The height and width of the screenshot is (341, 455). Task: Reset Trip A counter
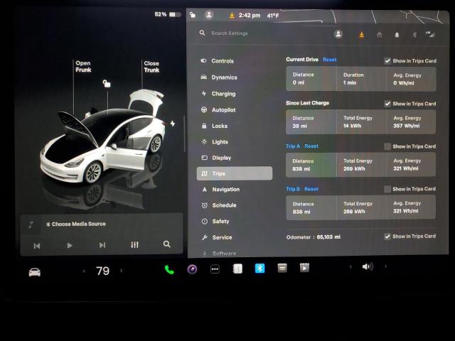[311, 146]
